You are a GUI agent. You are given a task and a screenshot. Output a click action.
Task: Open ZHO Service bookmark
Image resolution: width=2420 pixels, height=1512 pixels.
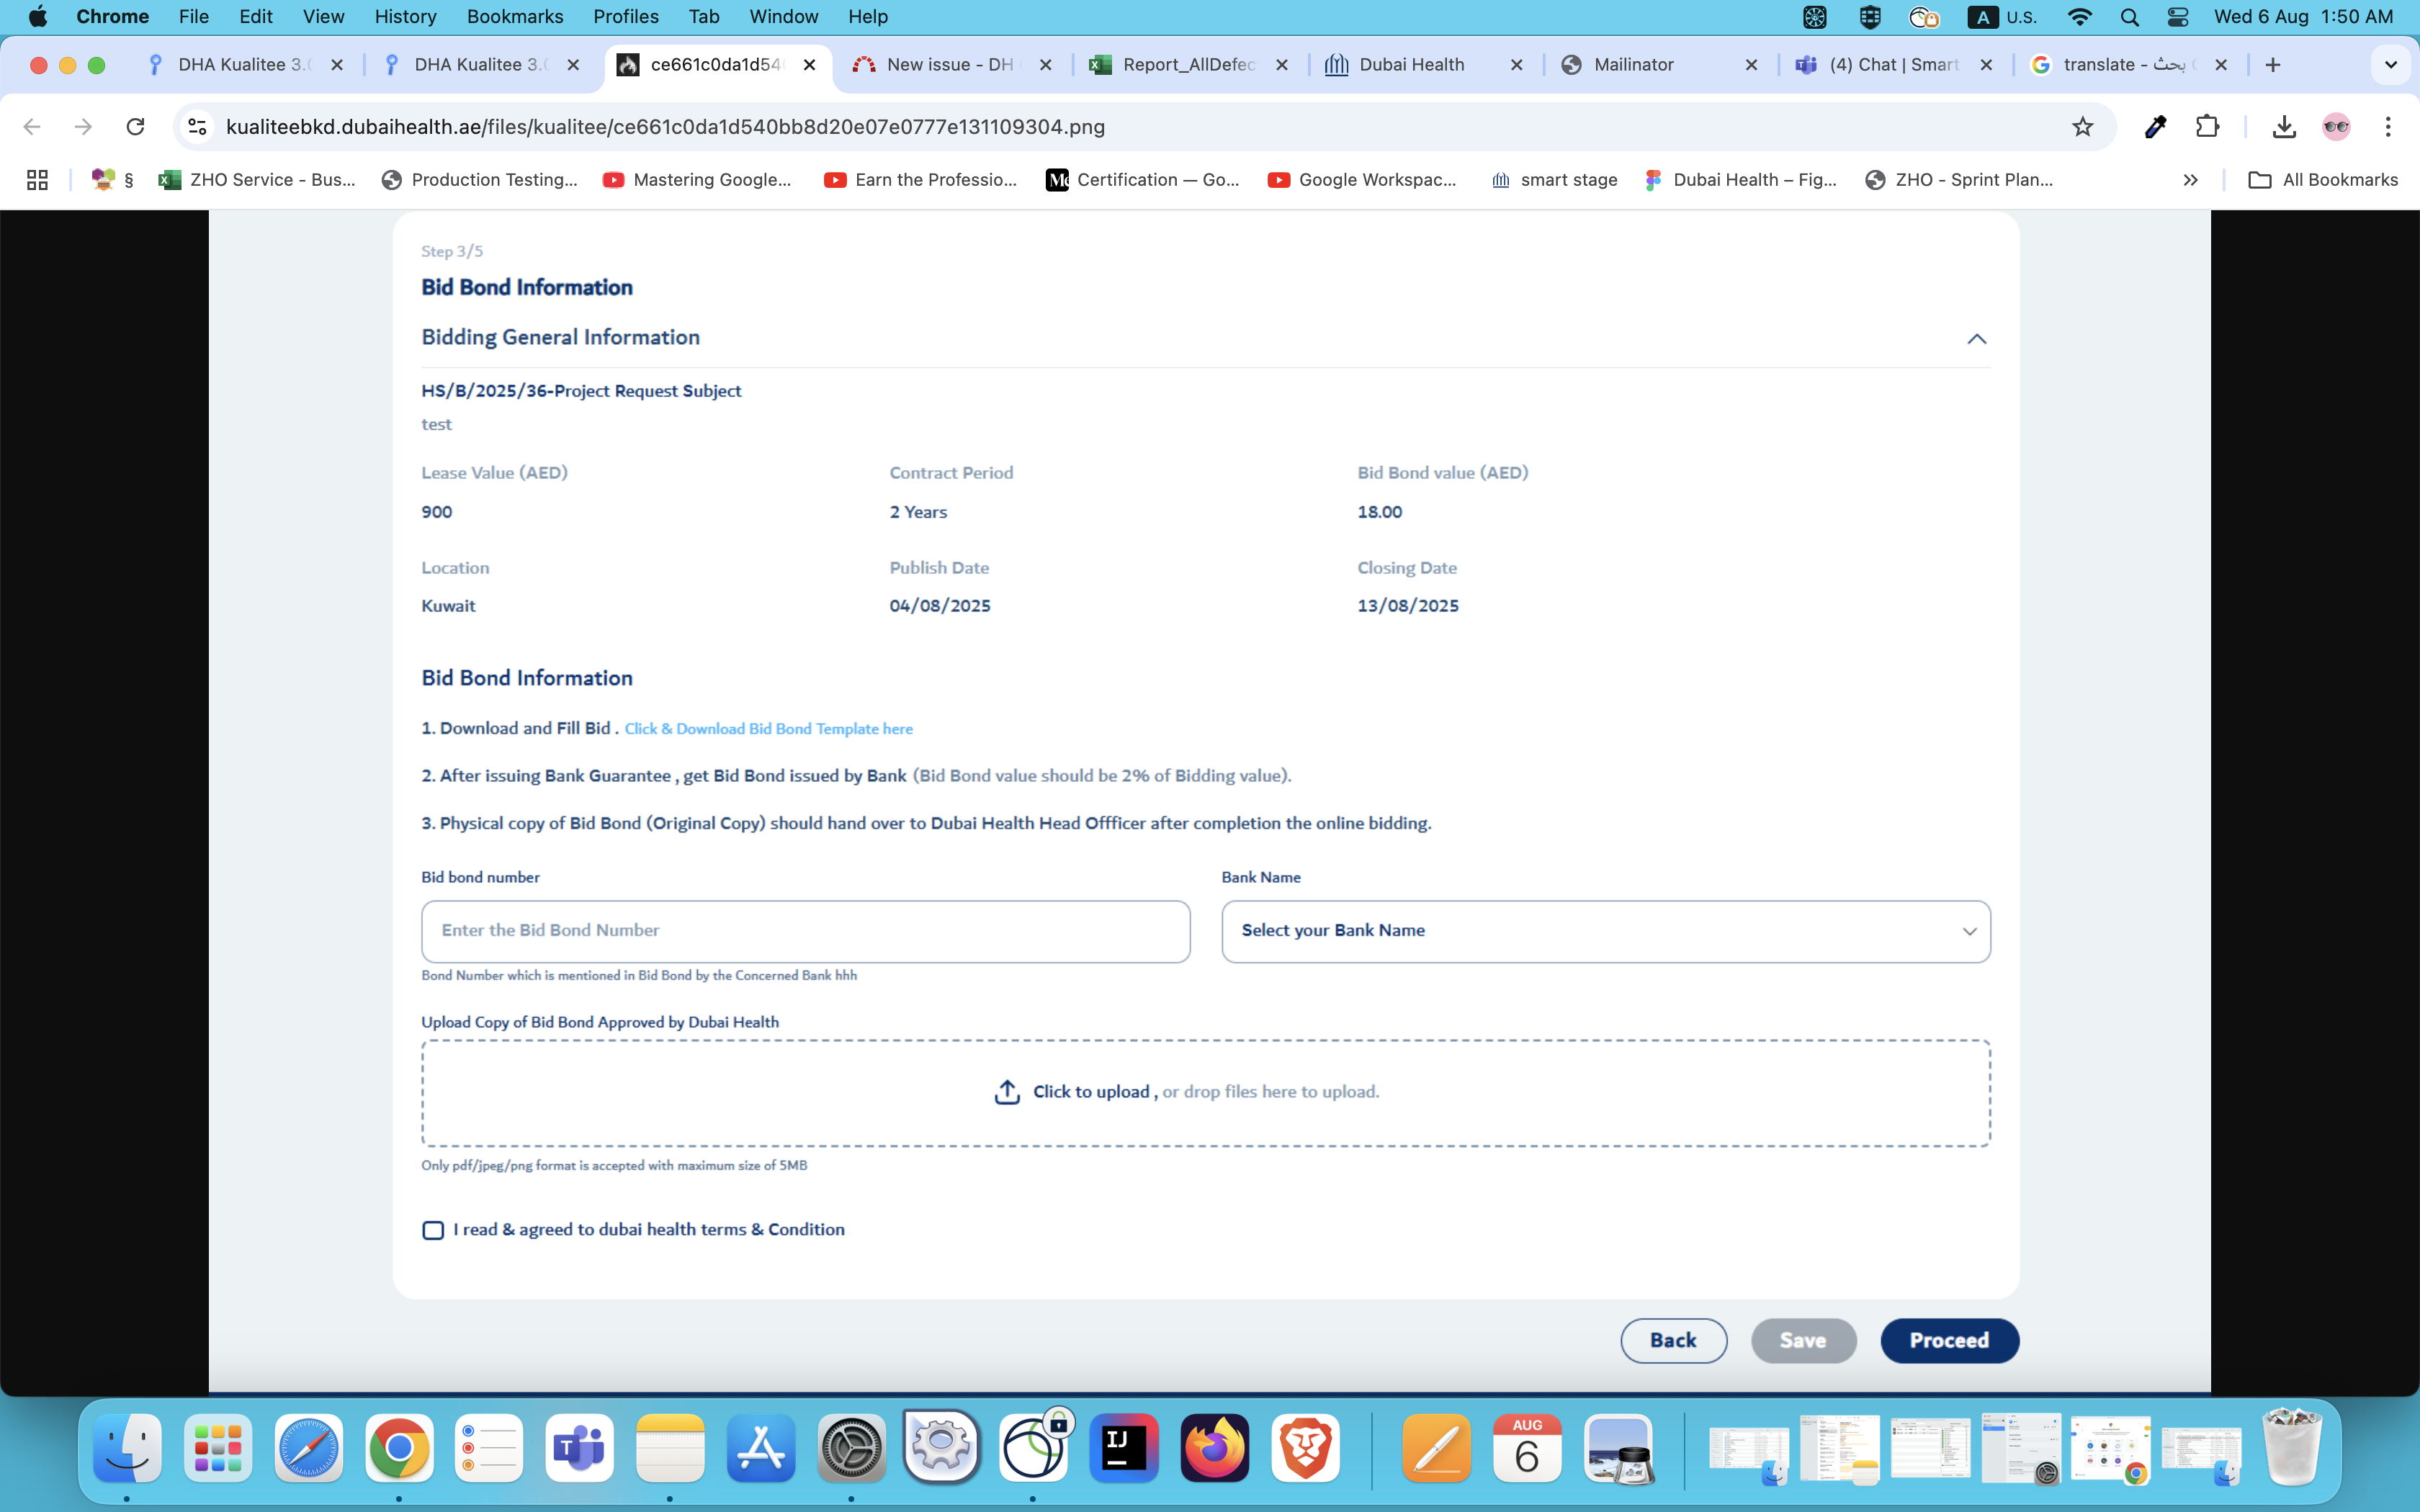pos(258,180)
